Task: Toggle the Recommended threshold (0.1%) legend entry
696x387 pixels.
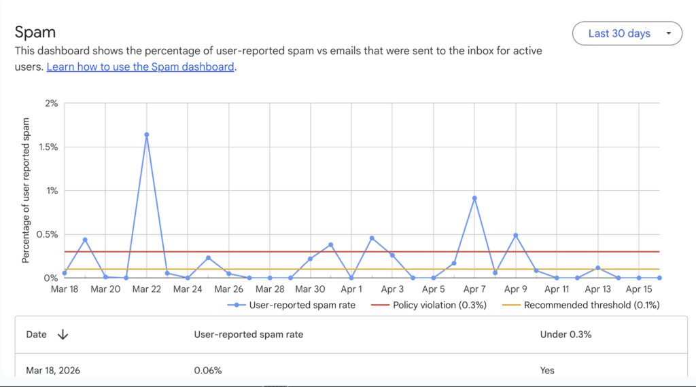Action: [x=591, y=305]
